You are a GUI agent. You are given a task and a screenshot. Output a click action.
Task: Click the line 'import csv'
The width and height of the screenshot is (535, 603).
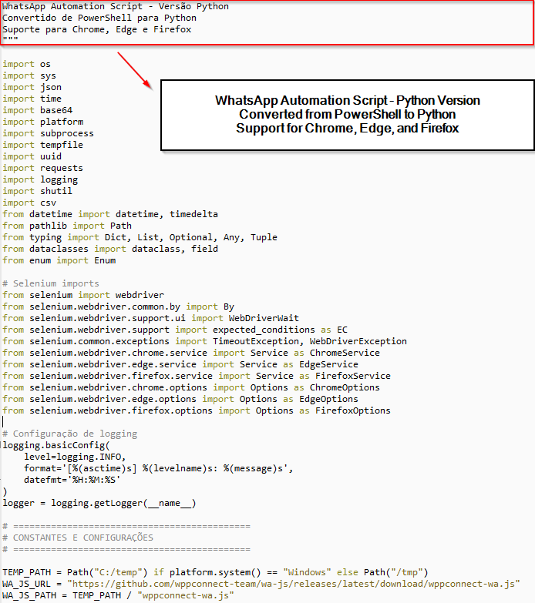pos(29,203)
